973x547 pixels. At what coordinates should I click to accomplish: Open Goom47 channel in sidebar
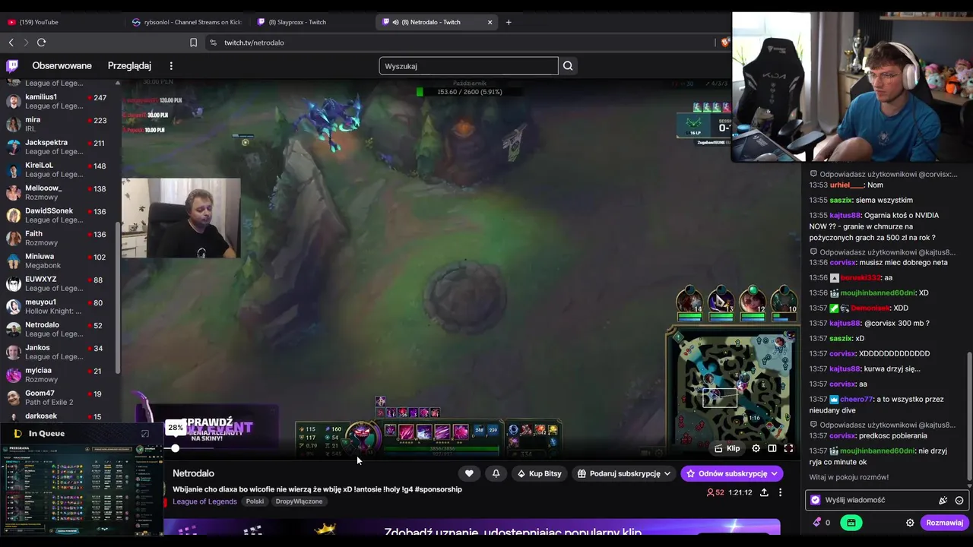[57, 397]
